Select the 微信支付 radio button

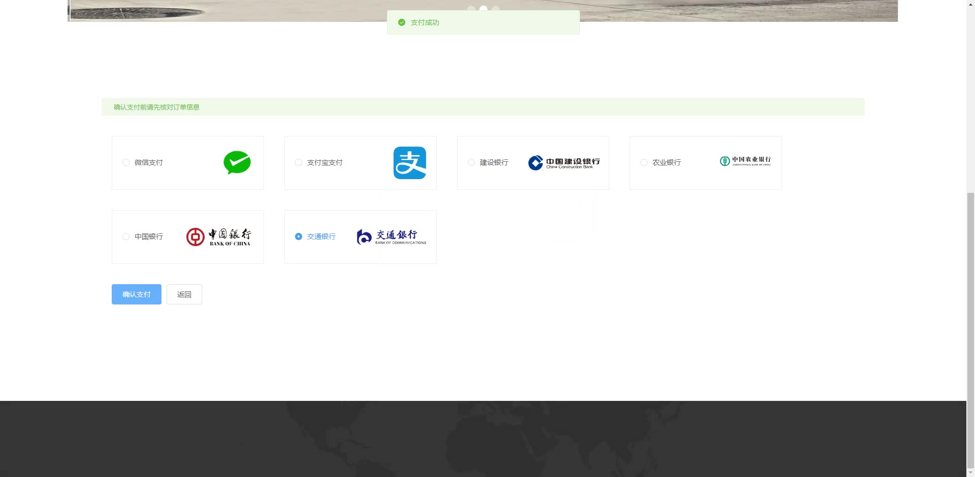[126, 162]
